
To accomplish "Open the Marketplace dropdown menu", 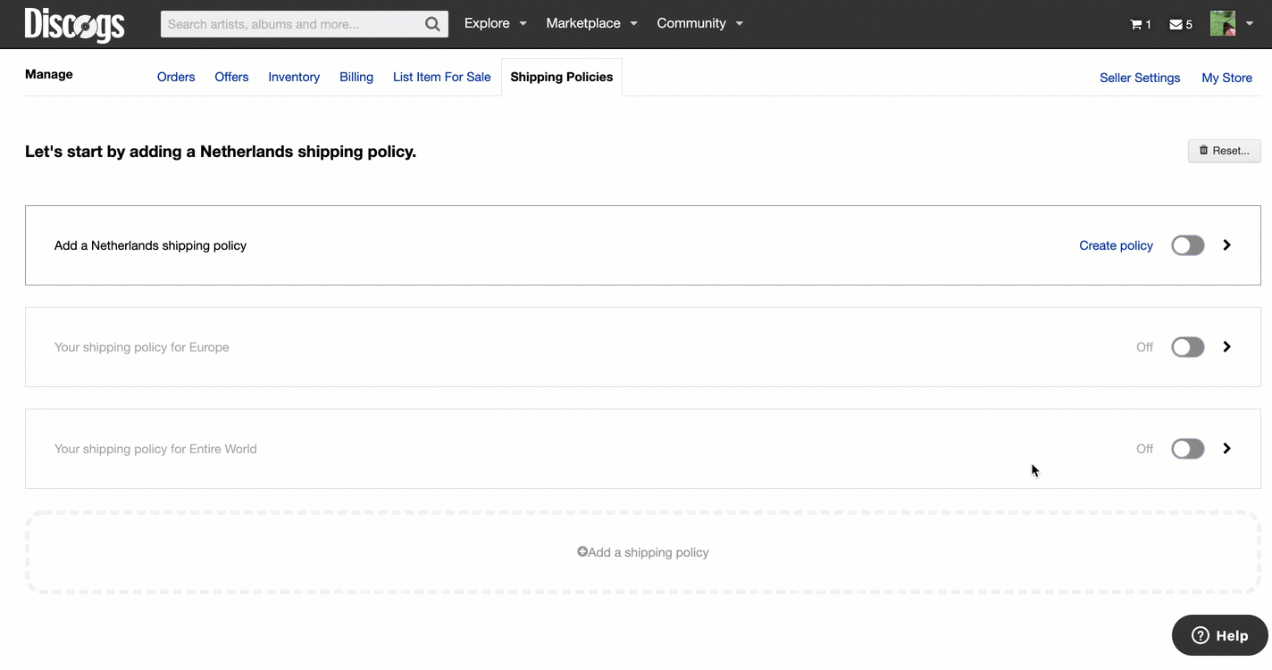I will click(591, 23).
